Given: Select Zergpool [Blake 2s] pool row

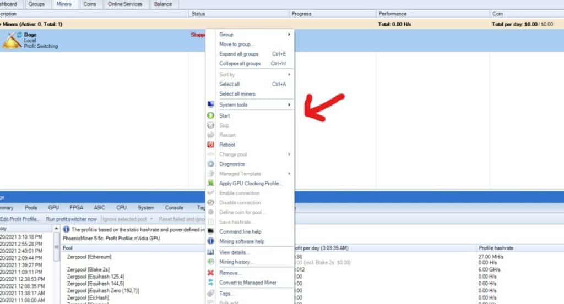Looking at the screenshot, I should pos(88,269).
